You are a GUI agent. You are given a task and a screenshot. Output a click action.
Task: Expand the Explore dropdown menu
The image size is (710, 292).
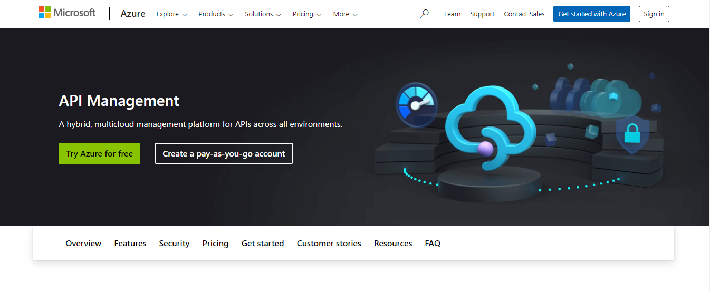tap(171, 14)
